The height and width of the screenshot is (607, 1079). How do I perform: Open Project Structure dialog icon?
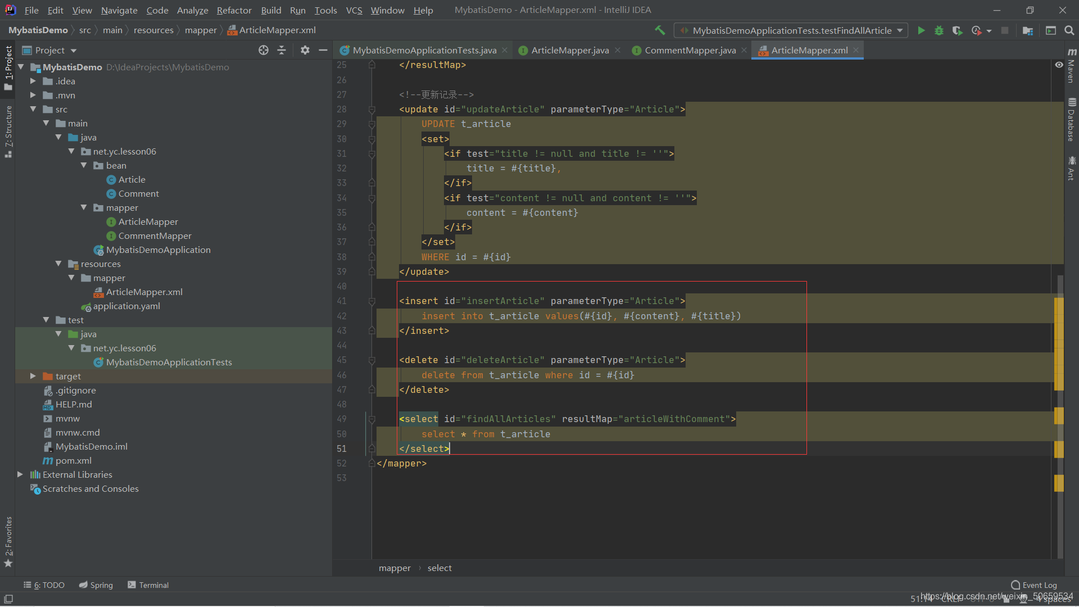[1028, 30]
